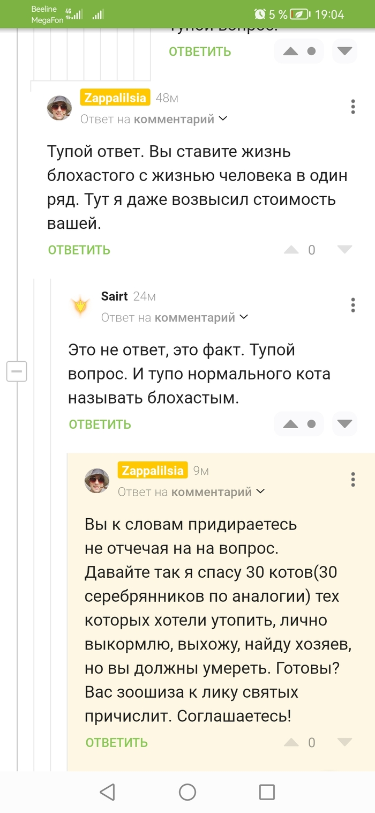Image resolution: width=375 pixels, height=813 pixels.
Task: Reply to Sairt's comment via ОТВЕТИТЬ
Action: click(100, 424)
